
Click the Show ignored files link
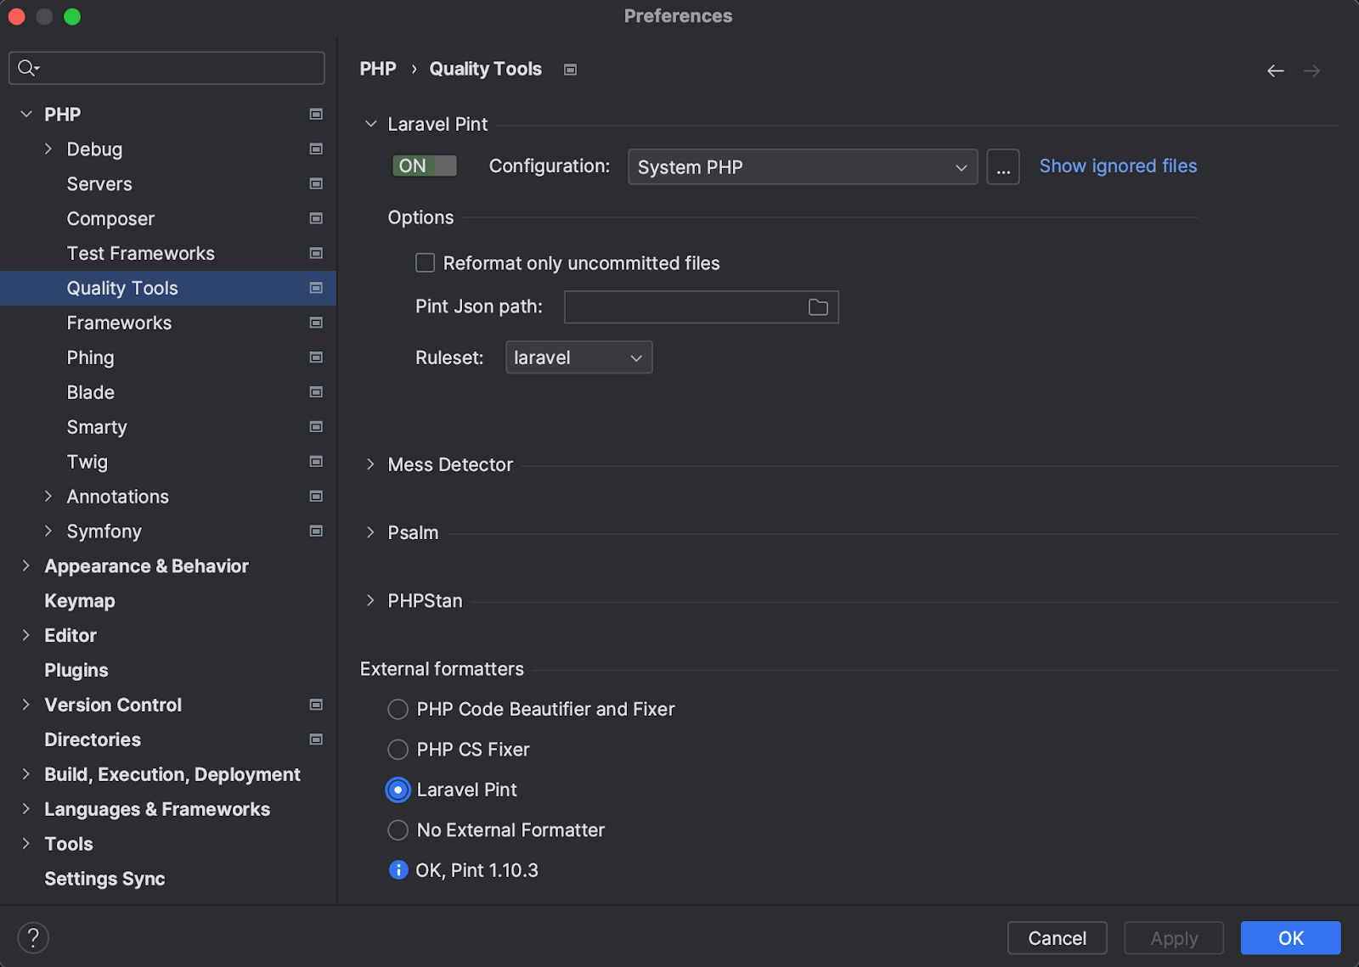pyautogui.click(x=1118, y=166)
